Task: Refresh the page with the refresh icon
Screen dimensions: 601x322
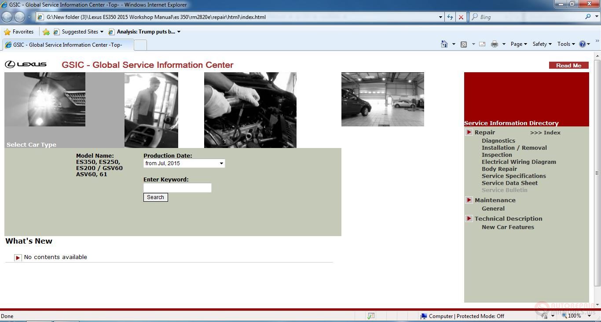Action: tap(450, 17)
